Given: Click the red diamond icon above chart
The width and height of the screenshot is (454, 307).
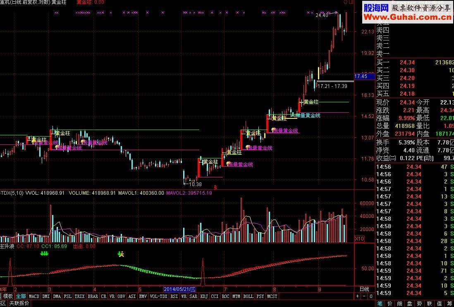Looking at the screenshot, I should coord(345,2).
